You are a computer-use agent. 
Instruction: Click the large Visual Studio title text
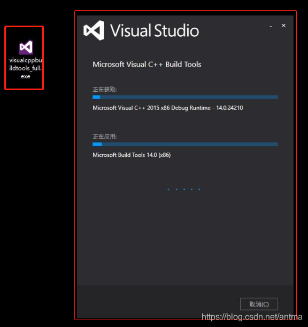click(x=155, y=30)
